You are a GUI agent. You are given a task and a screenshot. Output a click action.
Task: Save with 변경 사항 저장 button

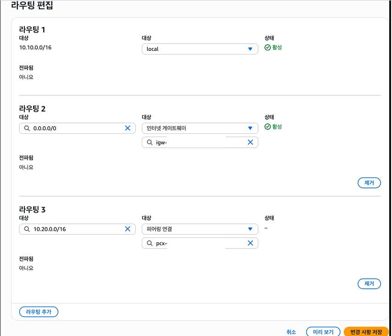coord(366,332)
